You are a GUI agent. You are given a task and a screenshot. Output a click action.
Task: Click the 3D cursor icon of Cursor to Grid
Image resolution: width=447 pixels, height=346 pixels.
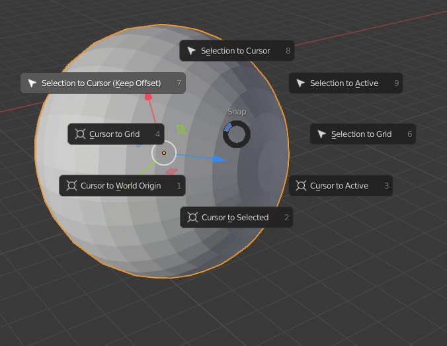80,134
